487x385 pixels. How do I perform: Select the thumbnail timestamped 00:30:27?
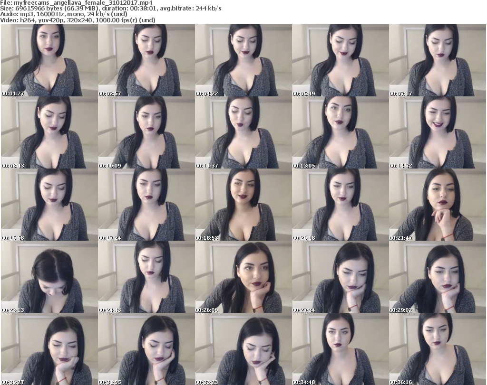click(49, 349)
